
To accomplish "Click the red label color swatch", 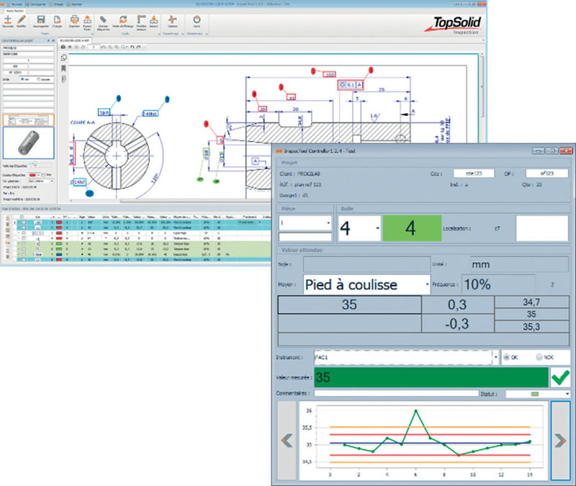I will click(32, 175).
